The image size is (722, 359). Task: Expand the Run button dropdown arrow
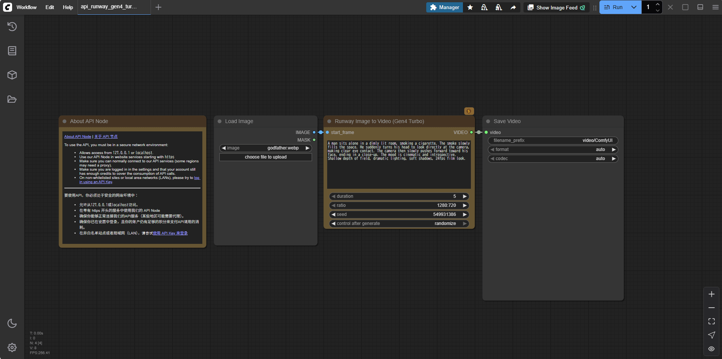click(x=634, y=7)
